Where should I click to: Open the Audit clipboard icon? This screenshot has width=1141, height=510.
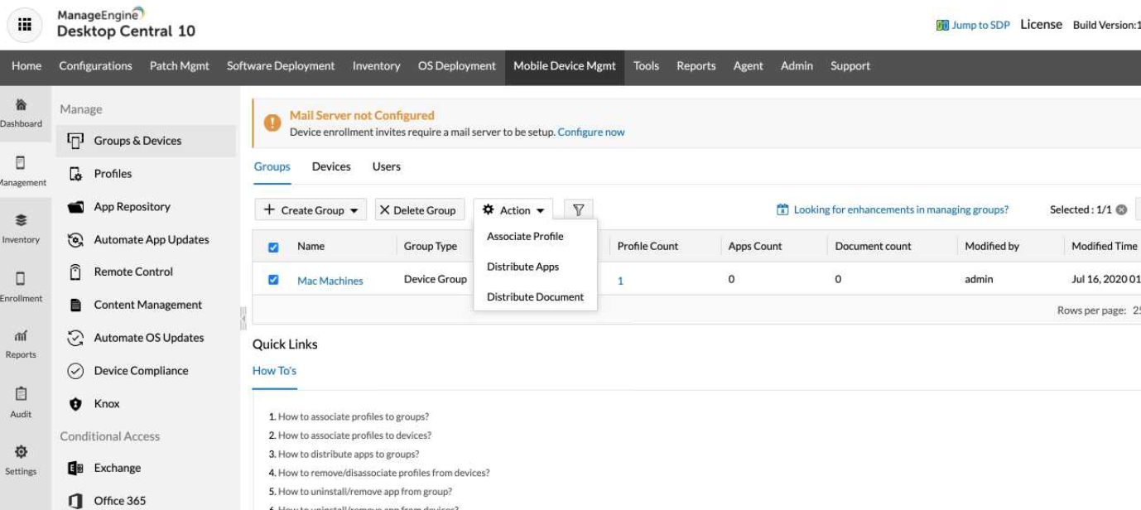(x=21, y=394)
